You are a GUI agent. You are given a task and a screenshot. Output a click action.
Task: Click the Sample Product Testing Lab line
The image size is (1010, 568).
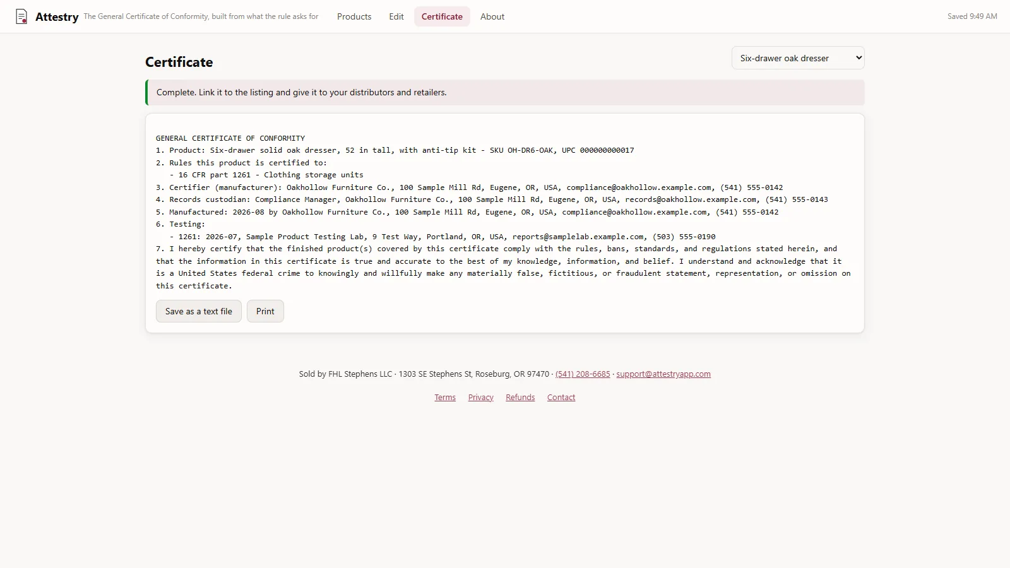443,237
